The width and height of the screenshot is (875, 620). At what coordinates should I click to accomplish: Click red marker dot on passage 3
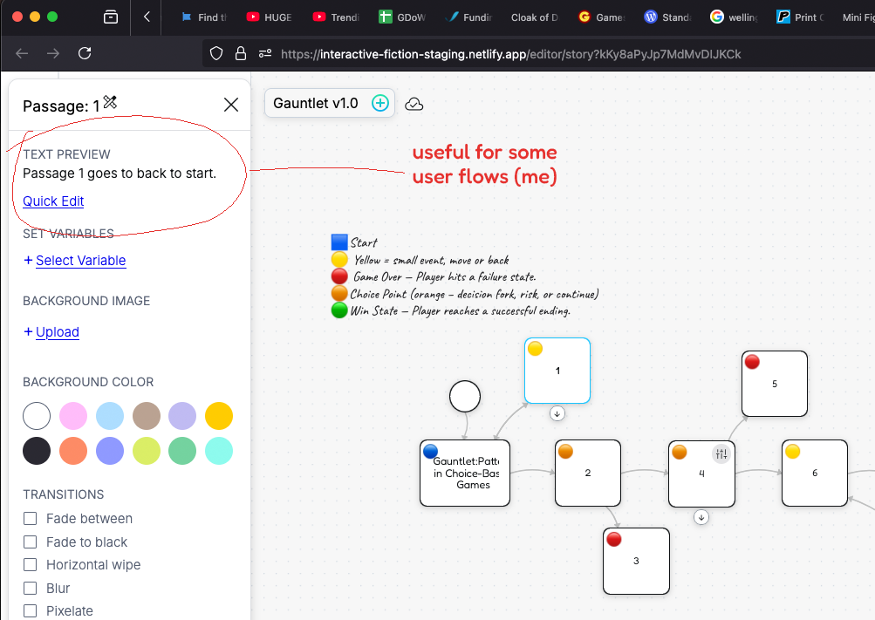(614, 539)
